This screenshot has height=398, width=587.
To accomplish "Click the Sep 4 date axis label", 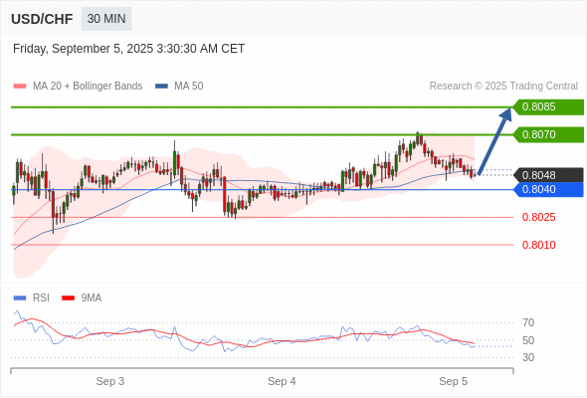I will point(282,381).
